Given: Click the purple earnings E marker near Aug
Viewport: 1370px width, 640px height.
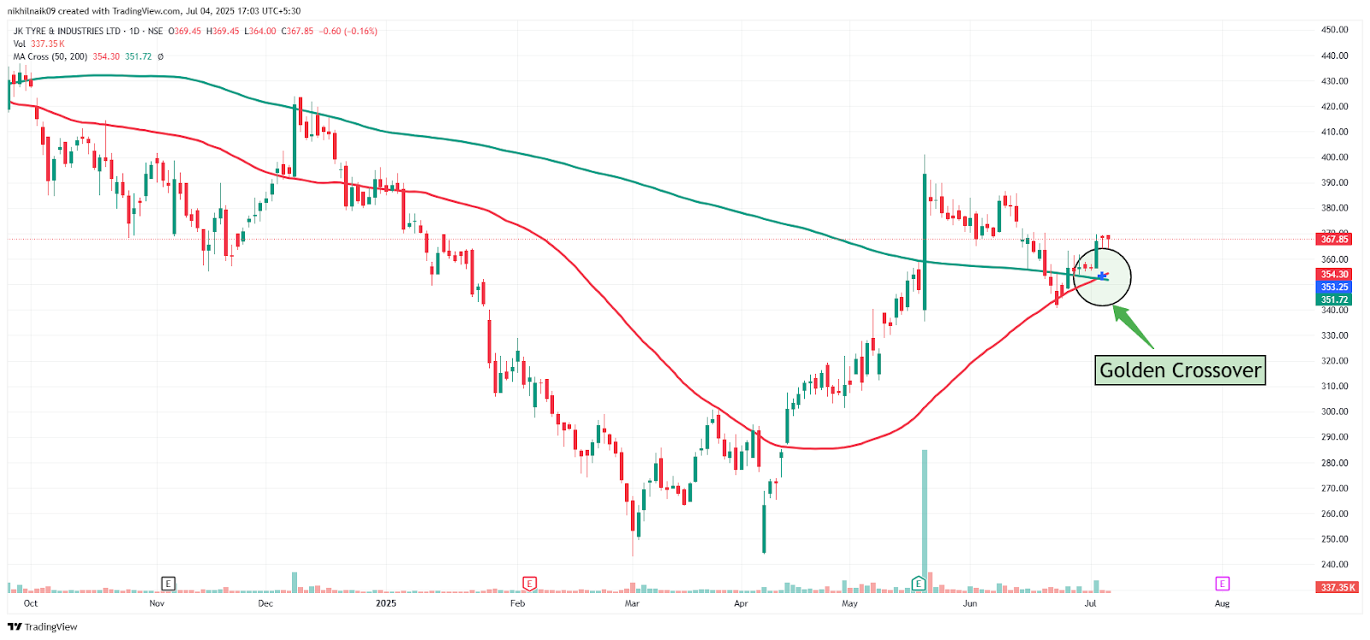Looking at the screenshot, I should pyautogui.click(x=1222, y=584).
